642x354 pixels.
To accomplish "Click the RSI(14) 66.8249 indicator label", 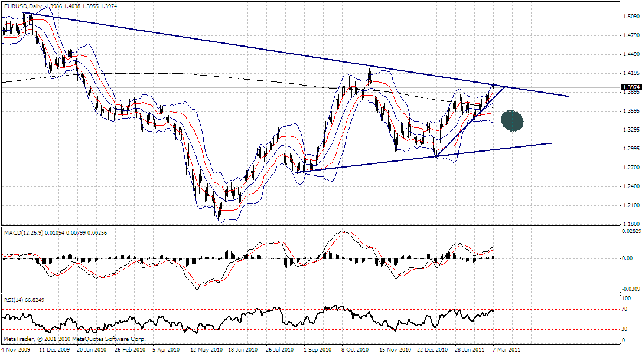I will 24,300.
